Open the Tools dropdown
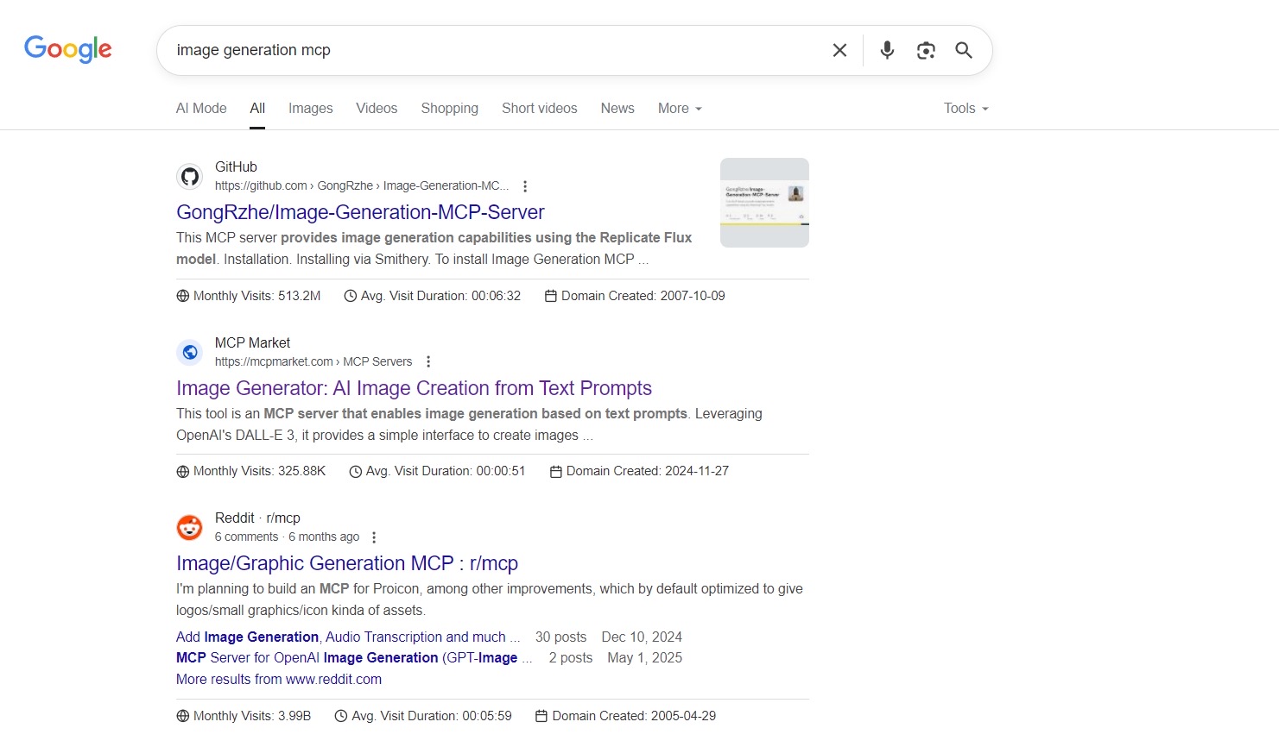 [966, 109]
